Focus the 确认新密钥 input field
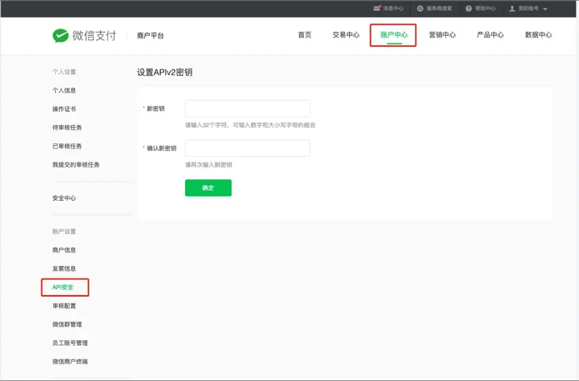579x381 pixels. tap(247, 148)
